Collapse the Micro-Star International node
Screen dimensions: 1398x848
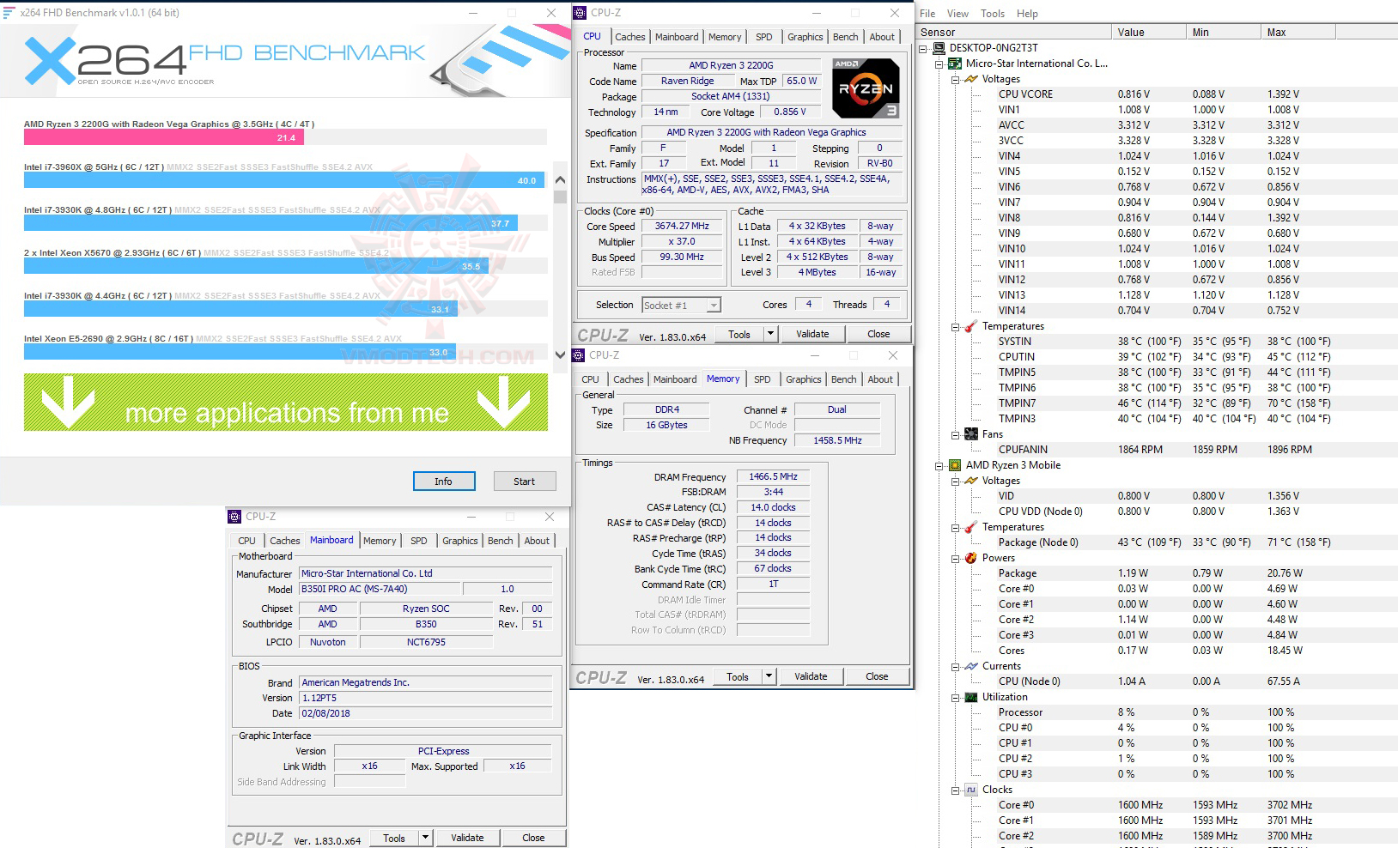pyautogui.click(x=939, y=64)
